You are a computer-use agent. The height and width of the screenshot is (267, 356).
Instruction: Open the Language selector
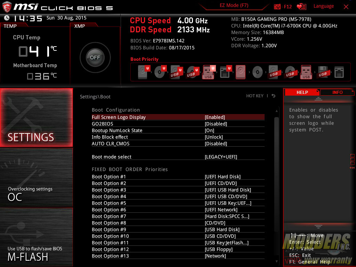pos(324,6)
